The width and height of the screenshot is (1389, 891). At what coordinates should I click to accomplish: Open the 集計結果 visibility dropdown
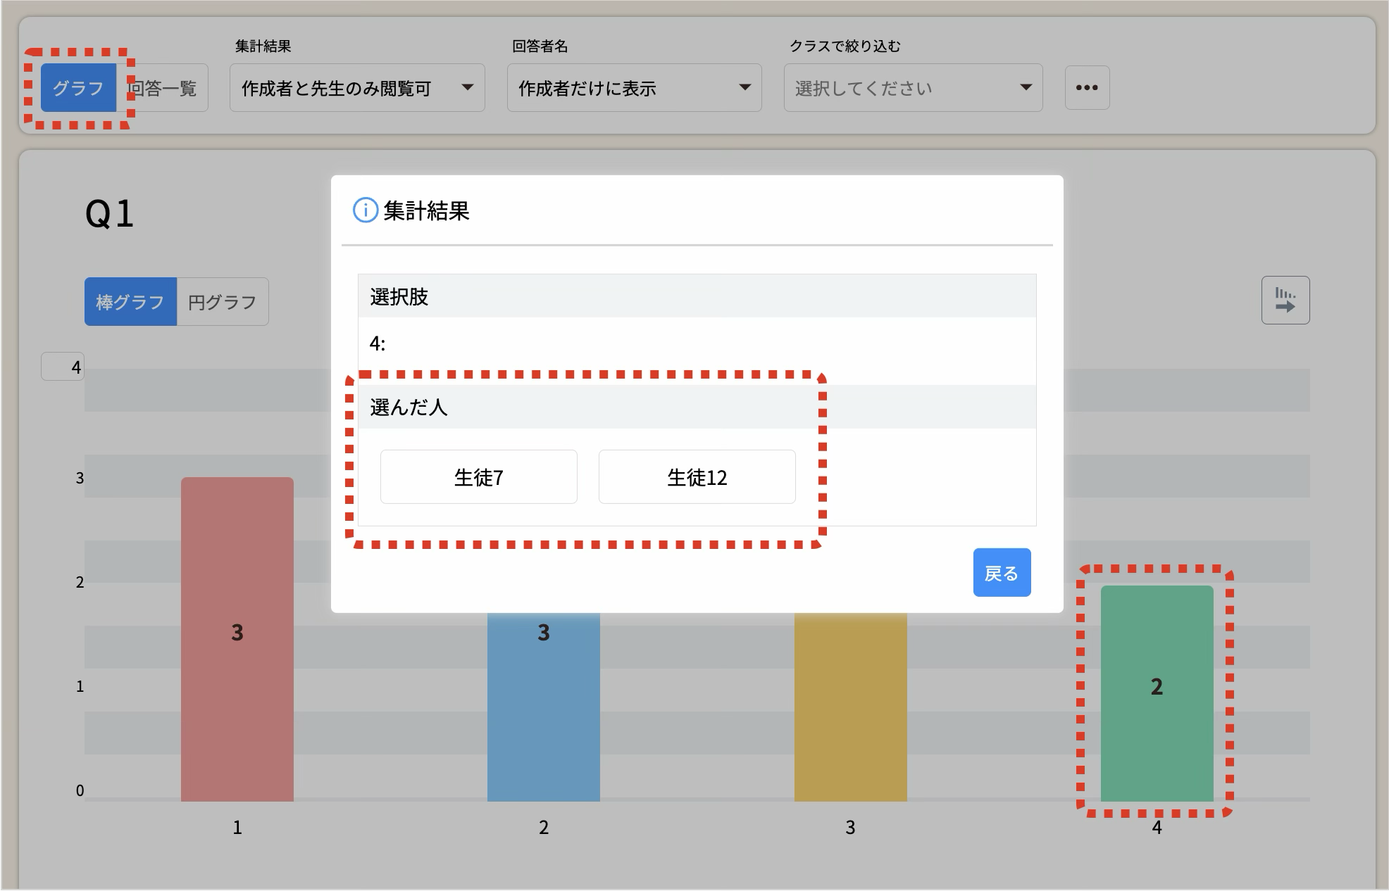[356, 88]
